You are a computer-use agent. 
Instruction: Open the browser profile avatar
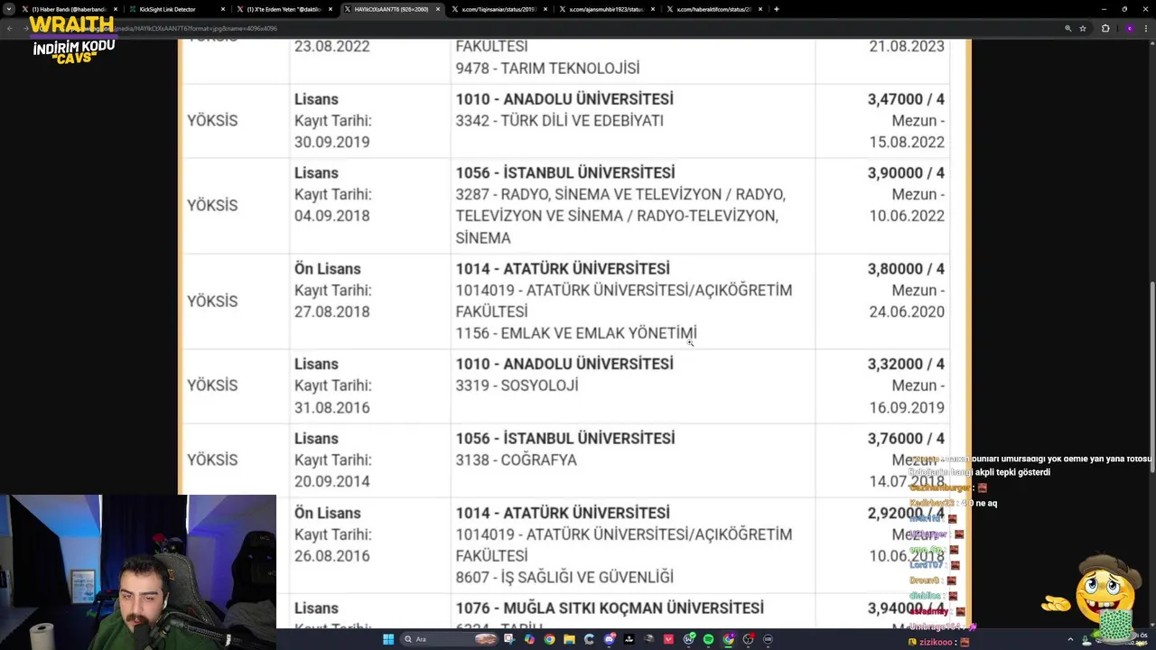point(1129,28)
